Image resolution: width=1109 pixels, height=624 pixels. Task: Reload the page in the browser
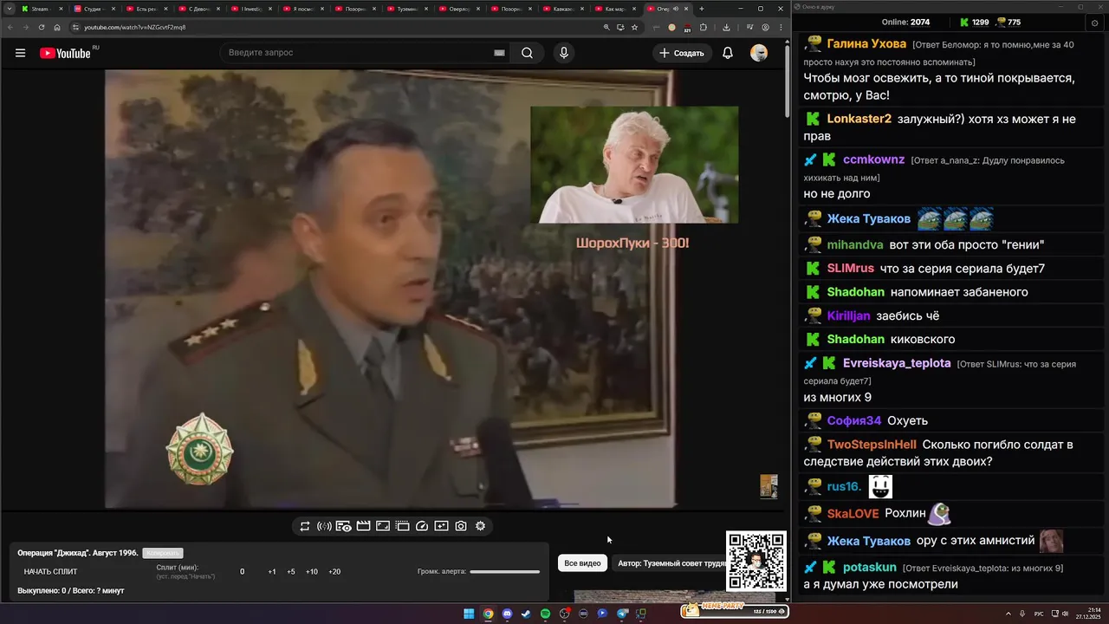[x=42, y=27]
